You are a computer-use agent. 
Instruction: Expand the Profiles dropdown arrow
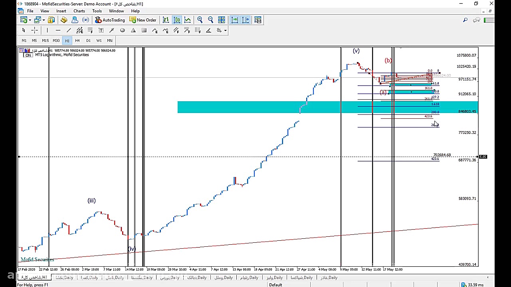(44, 20)
